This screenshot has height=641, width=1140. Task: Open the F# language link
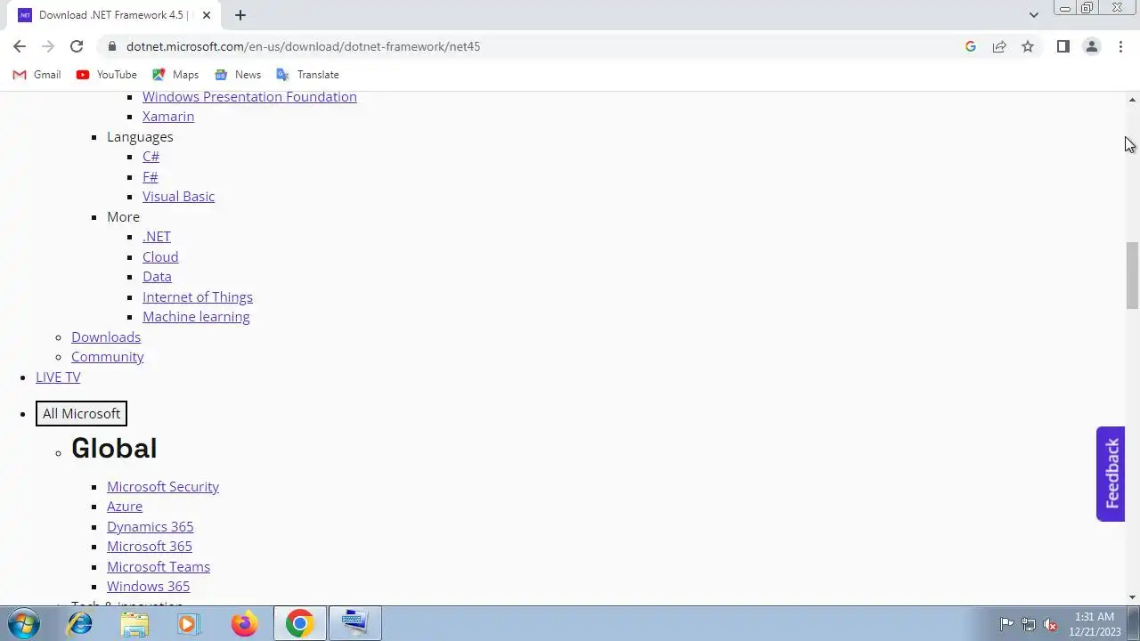click(x=151, y=176)
